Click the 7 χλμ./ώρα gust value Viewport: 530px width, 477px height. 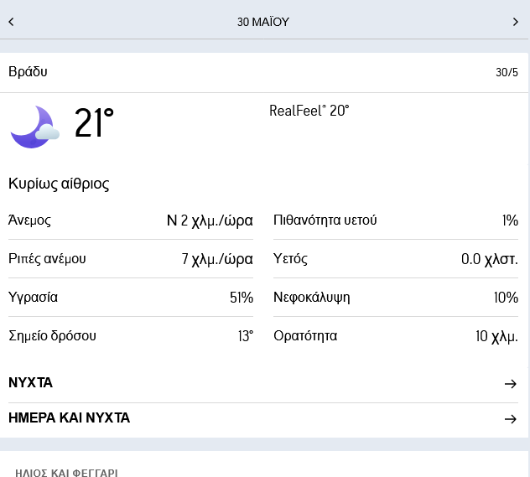(217, 259)
